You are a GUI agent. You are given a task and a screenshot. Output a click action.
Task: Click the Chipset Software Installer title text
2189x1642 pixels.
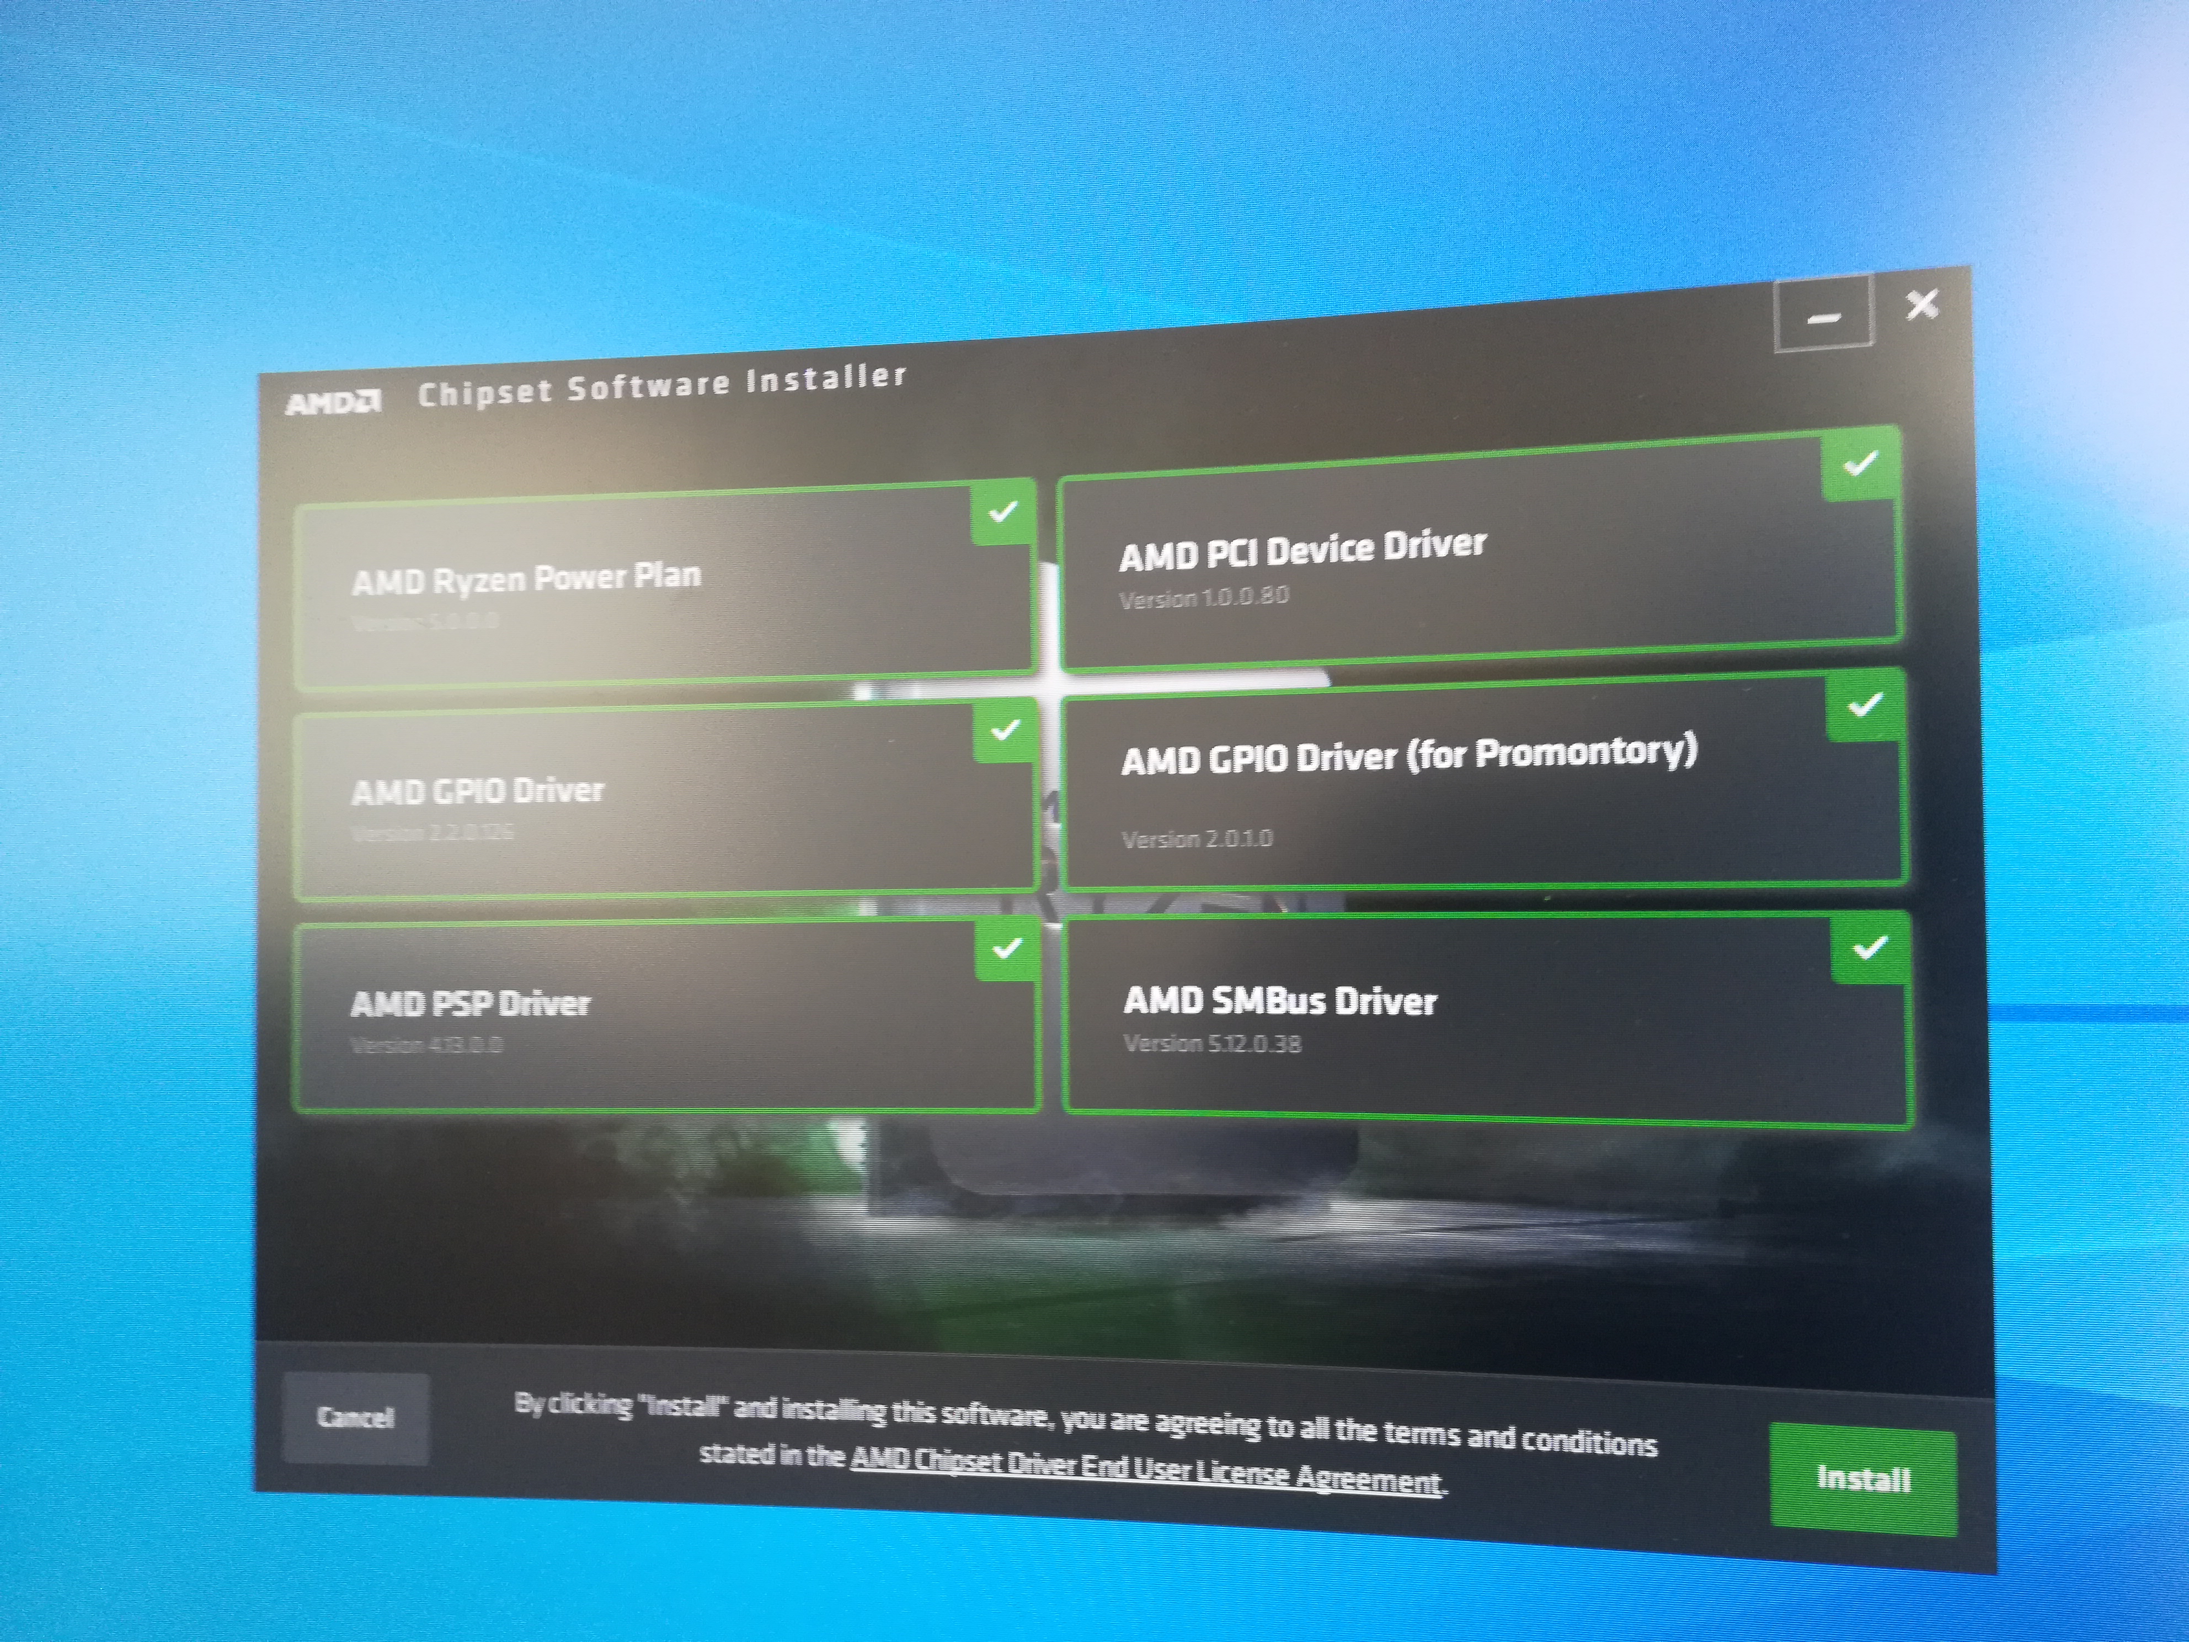661,385
